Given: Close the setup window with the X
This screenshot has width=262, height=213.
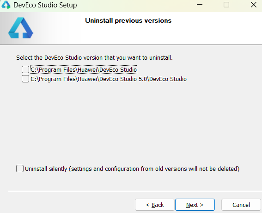Looking at the screenshot, I should point(254,5).
